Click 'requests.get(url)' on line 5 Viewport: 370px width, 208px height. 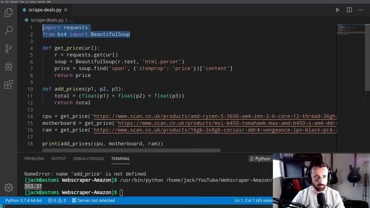click(92, 55)
